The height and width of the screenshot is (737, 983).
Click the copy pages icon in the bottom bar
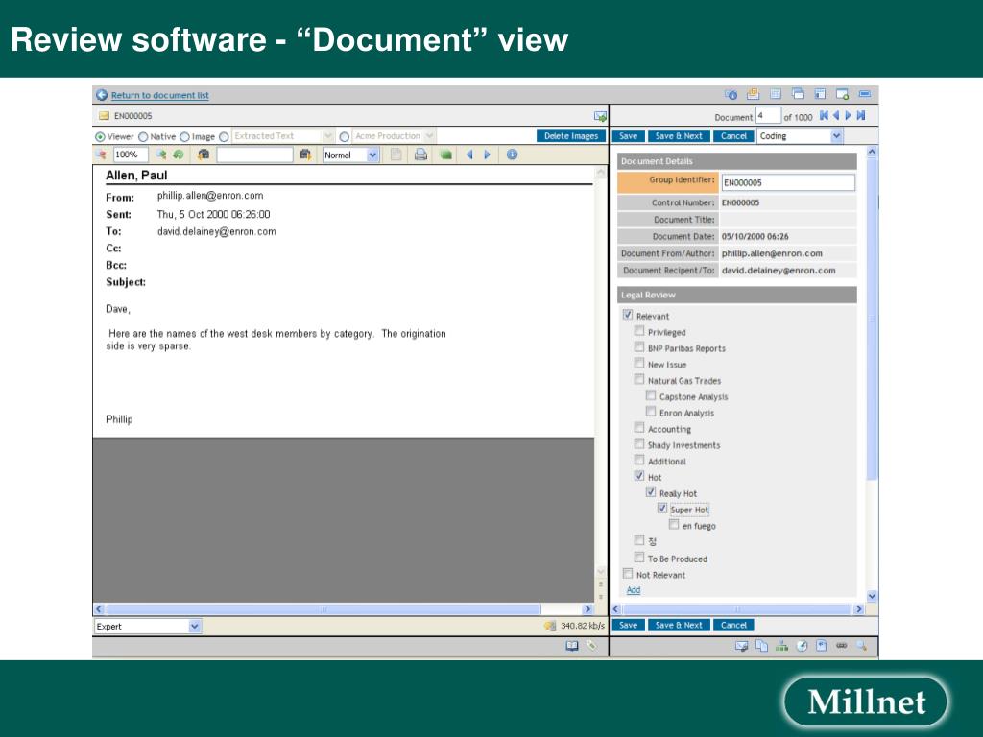pos(761,646)
